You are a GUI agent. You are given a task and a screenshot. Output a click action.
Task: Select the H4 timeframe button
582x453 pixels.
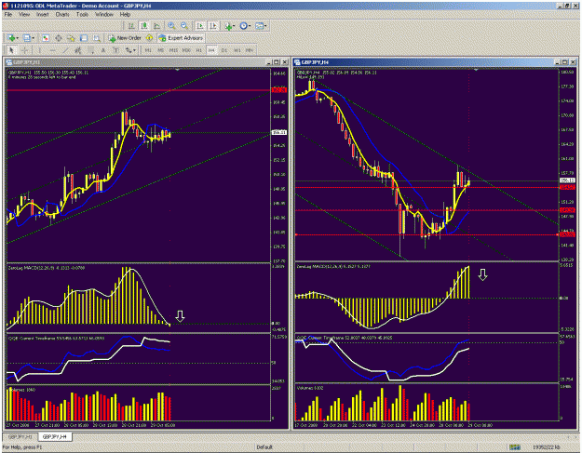tap(211, 50)
